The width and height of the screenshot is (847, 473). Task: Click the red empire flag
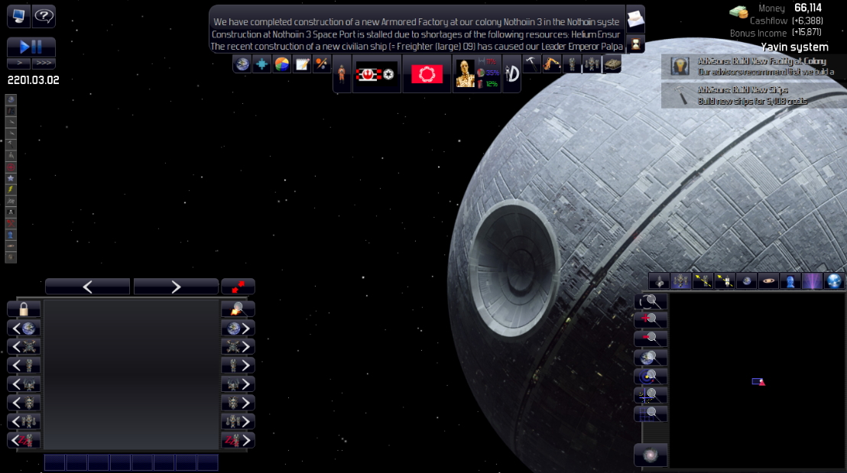pyautogui.click(x=427, y=74)
